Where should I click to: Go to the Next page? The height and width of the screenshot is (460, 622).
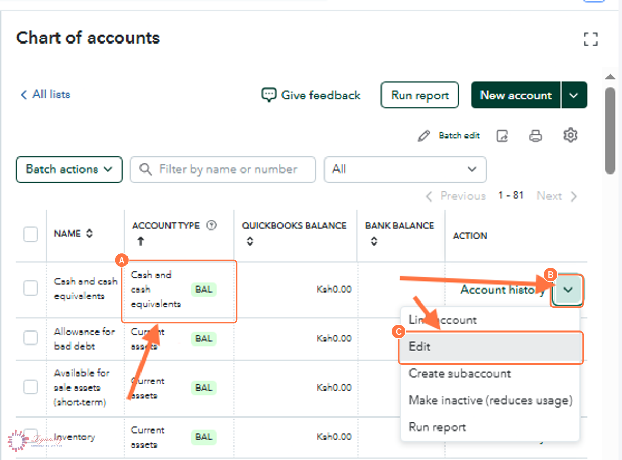tap(557, 196)
